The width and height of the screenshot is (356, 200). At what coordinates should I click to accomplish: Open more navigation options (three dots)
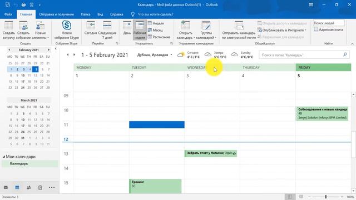coord(52,187)
